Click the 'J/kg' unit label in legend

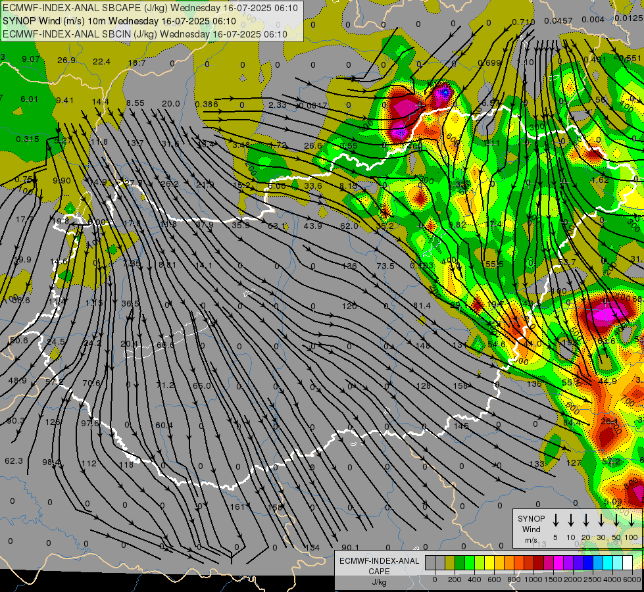379,582
